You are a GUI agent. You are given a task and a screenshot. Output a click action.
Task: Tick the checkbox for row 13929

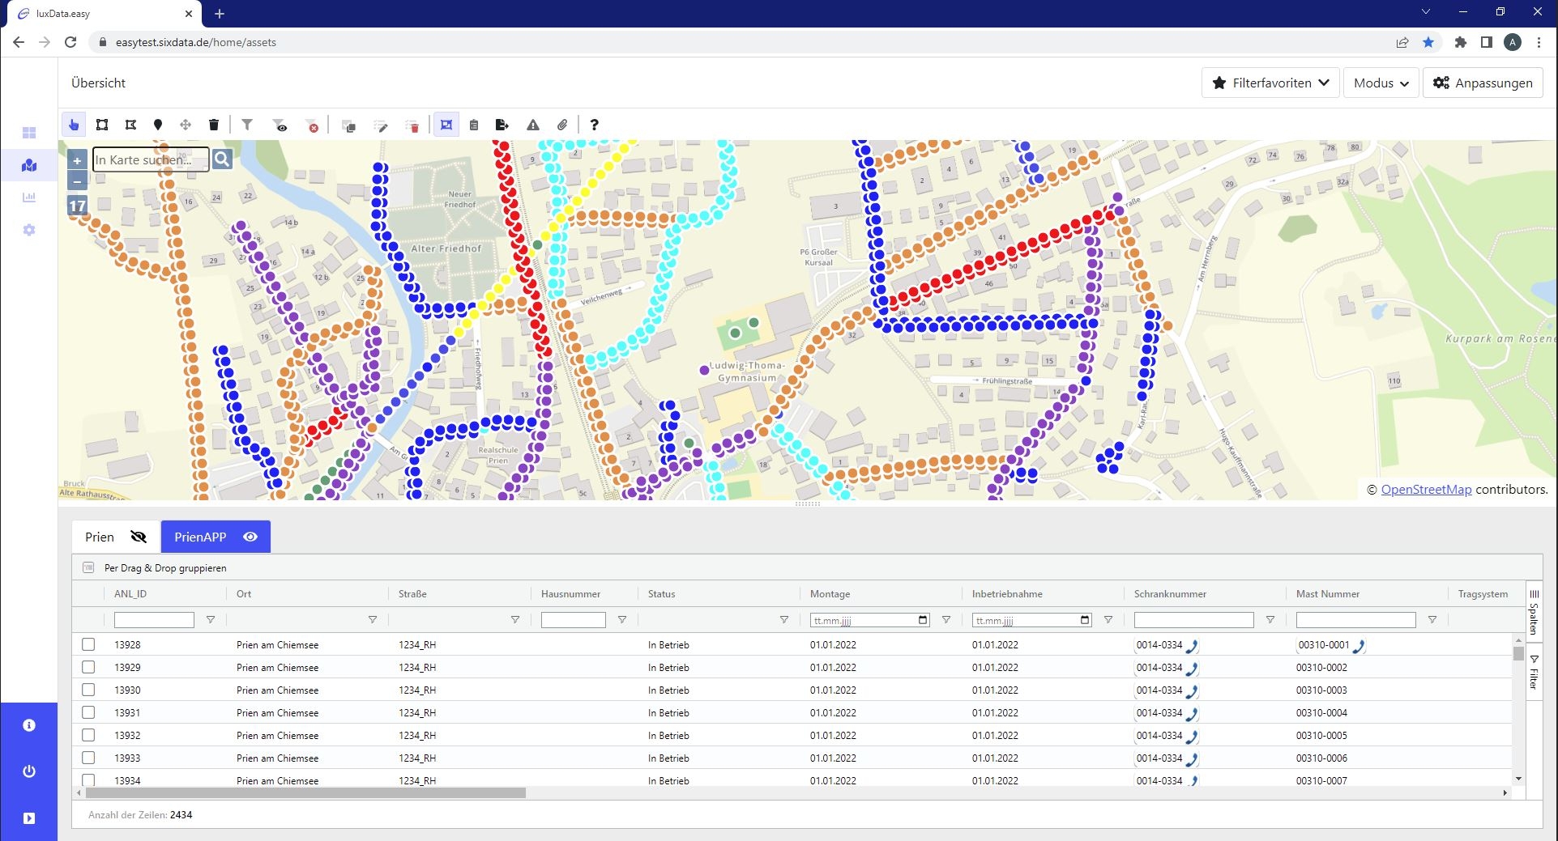(x=88, y=668)
